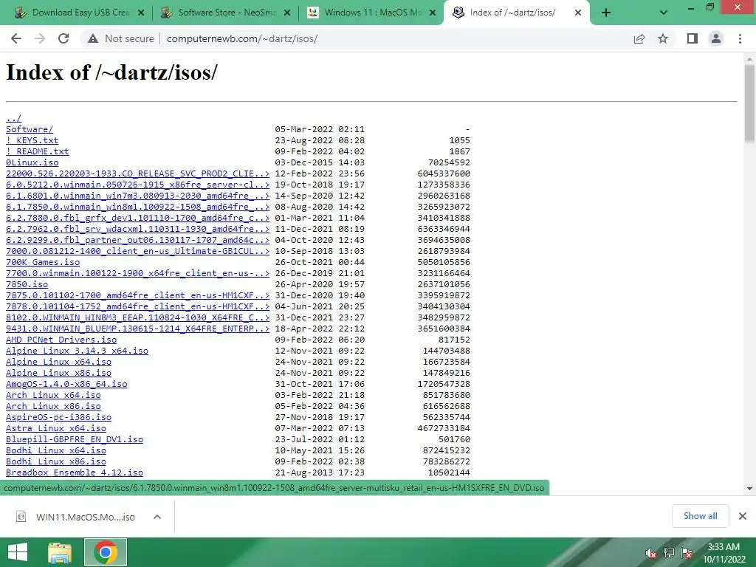
Task: Close the Windows 11 : MacOS tab
Action: pos(433,13)
